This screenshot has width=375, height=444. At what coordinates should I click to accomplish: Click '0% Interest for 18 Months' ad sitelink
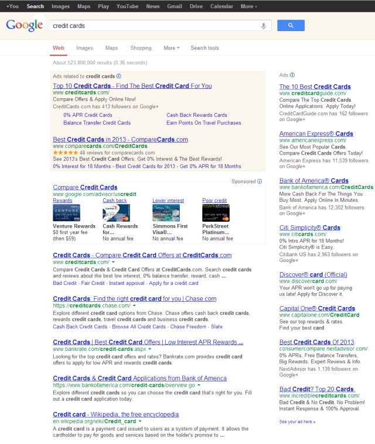pyautogui.click(x=81, y=167)
